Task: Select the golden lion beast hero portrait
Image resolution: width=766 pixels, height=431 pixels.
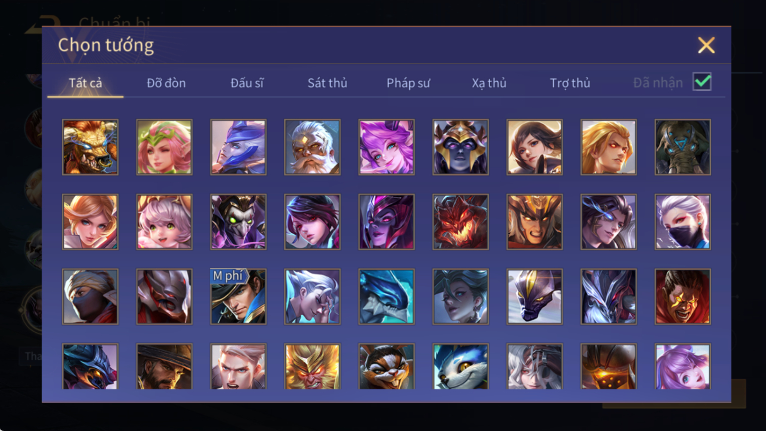Action: [x=90, y=147]
